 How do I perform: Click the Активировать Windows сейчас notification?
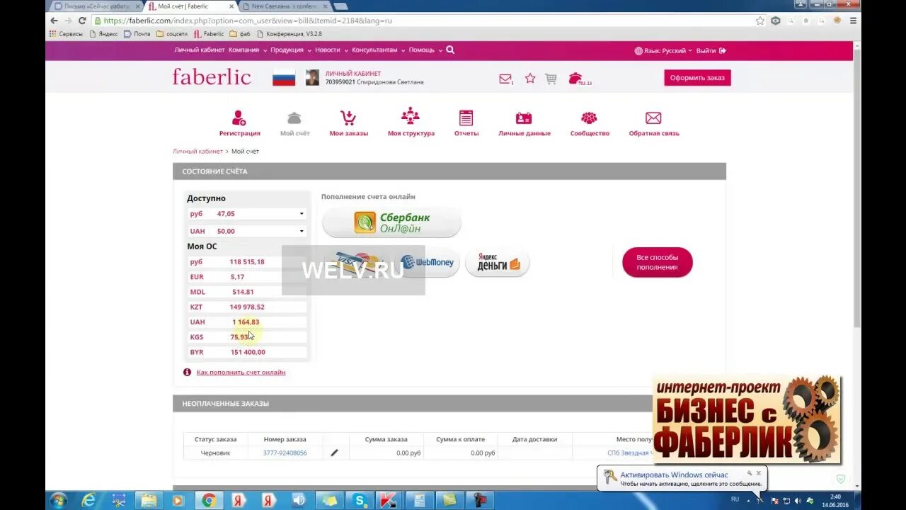pyautogui.click(x=675, y=475)
